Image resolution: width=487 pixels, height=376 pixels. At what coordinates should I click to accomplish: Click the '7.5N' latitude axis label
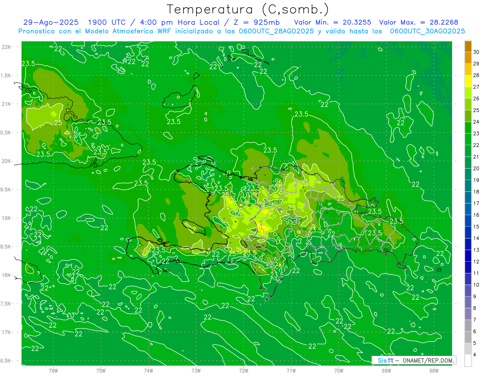(x=6, y=303)
